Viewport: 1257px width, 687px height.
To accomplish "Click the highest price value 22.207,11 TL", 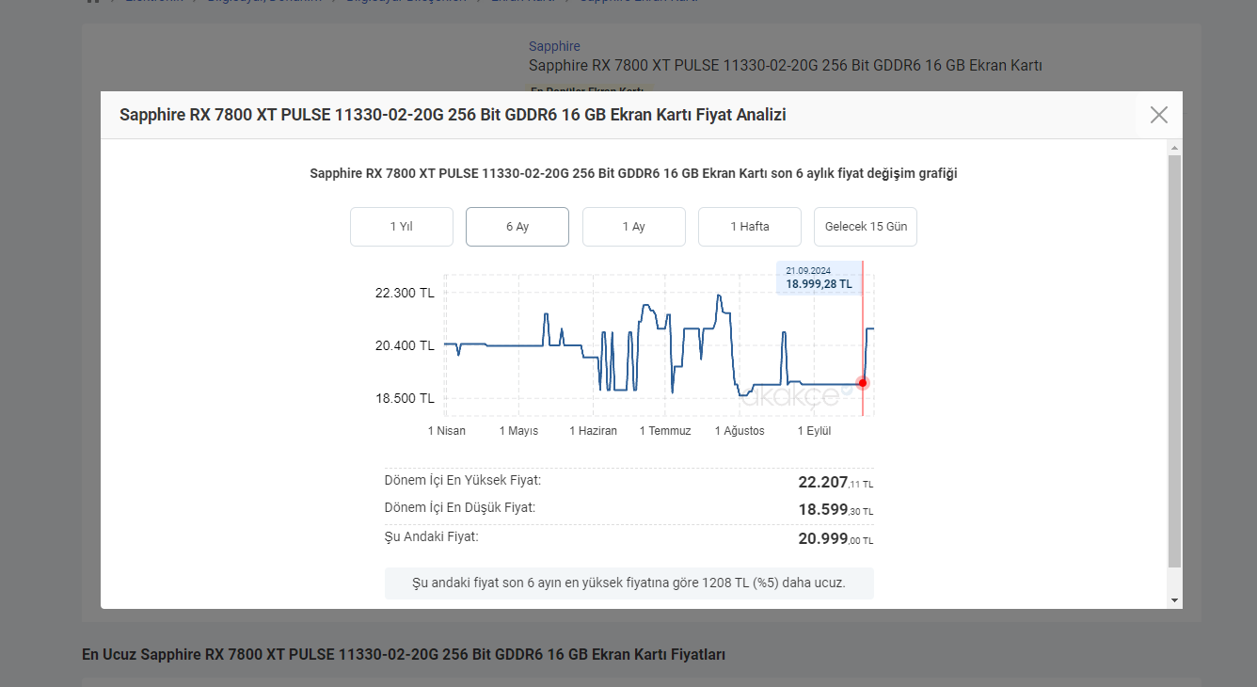I will tap(835, 482).
